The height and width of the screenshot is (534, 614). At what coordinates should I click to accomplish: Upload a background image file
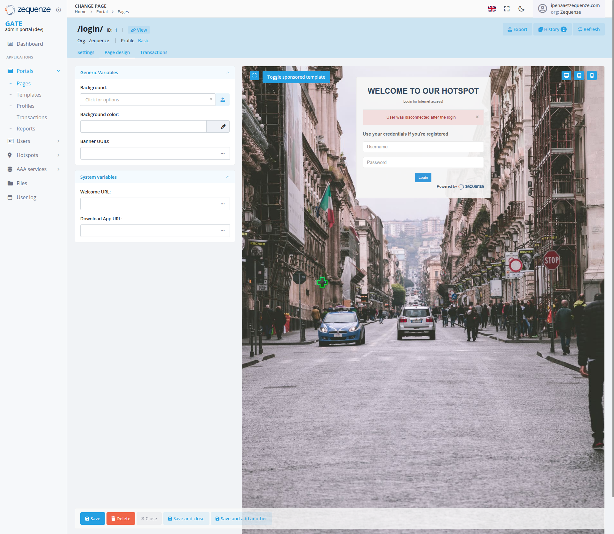tap(223, 99)
